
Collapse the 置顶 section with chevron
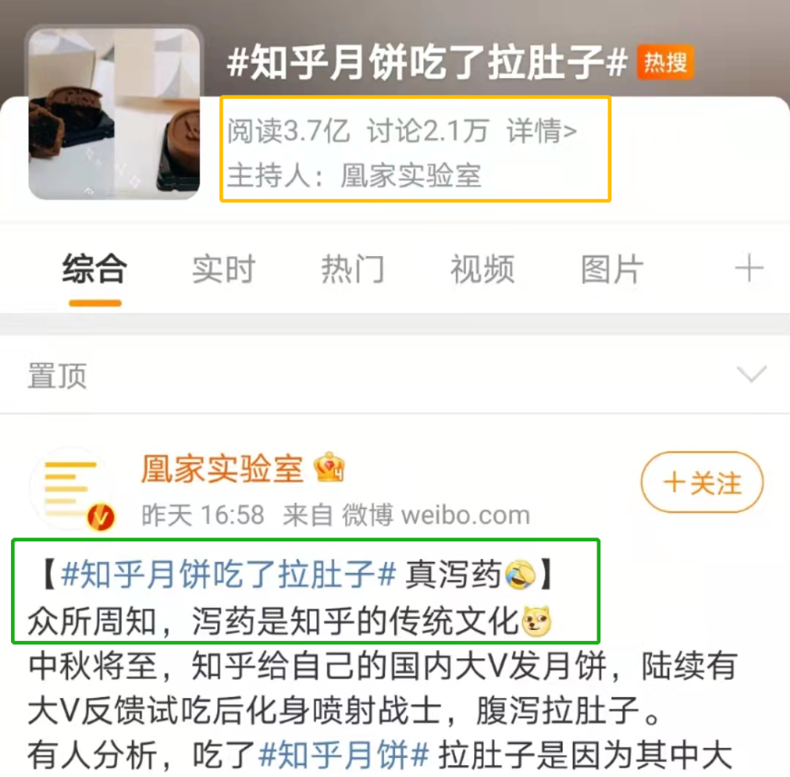(751, 374)
